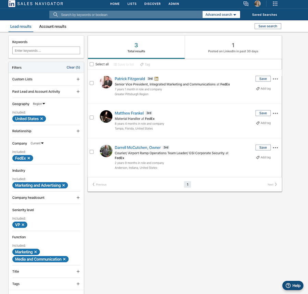This screenshot has height=294, width=308.
Task: Click the search magnifier icon
Action: [55, 14]
